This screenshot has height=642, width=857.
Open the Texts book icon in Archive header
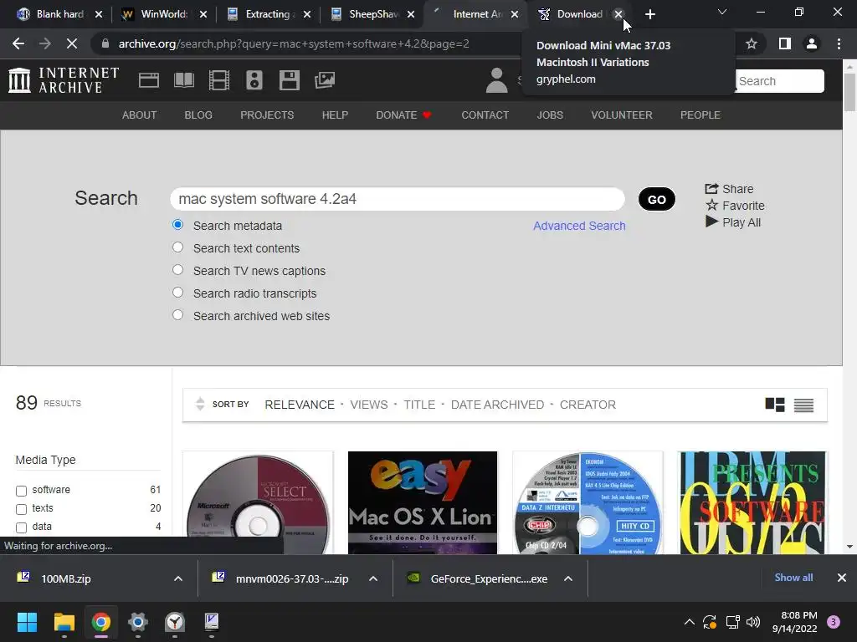click(183, 80)
